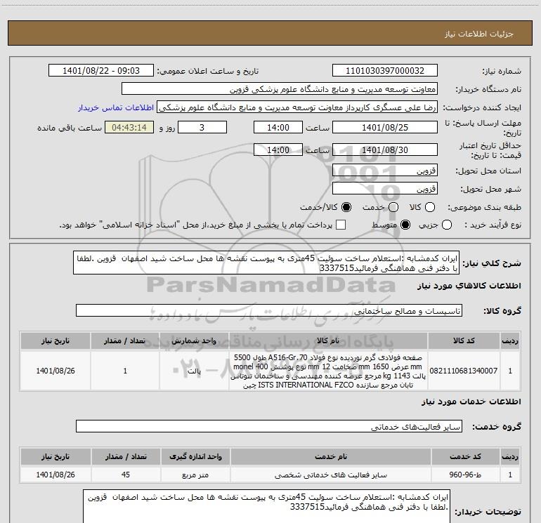Click goods table header واحد شمارش
Image resolution: width=541 pixels, height=523 pixels.
click(x=194, y=341)
